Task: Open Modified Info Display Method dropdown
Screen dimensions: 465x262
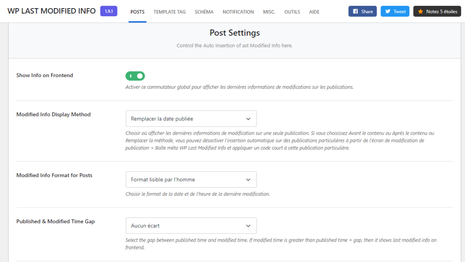Action: coord(191,119)
